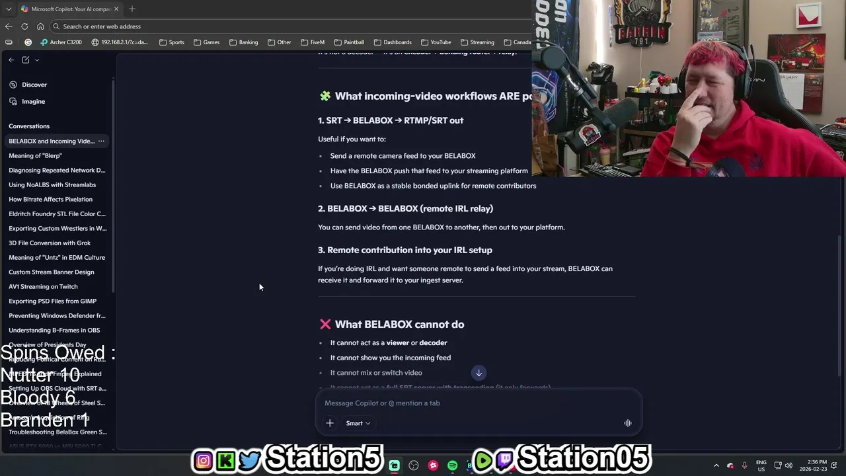Go to browser home page icon

click(x=40, y=26)
